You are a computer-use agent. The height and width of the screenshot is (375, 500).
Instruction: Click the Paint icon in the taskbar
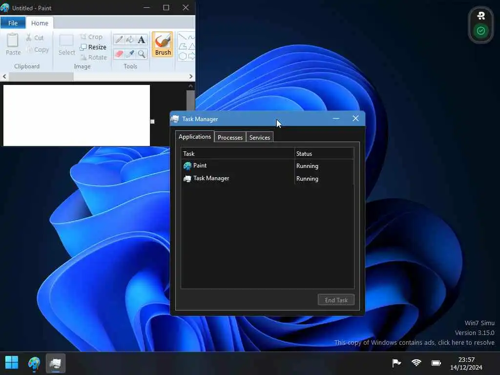pos(34,363)
